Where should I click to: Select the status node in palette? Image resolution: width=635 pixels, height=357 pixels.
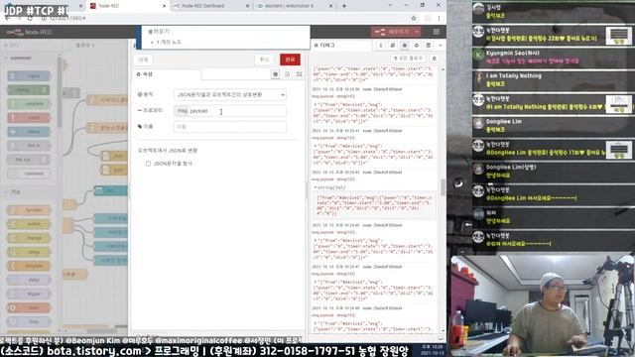point(29,132)
